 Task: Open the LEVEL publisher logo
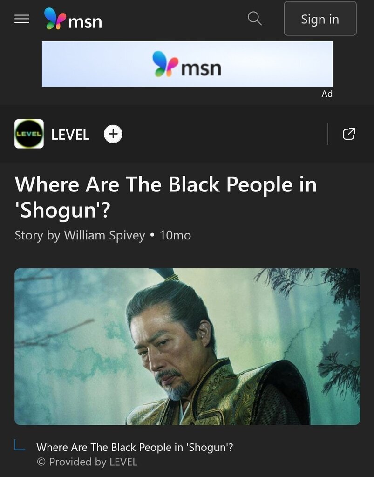point(29,134)
